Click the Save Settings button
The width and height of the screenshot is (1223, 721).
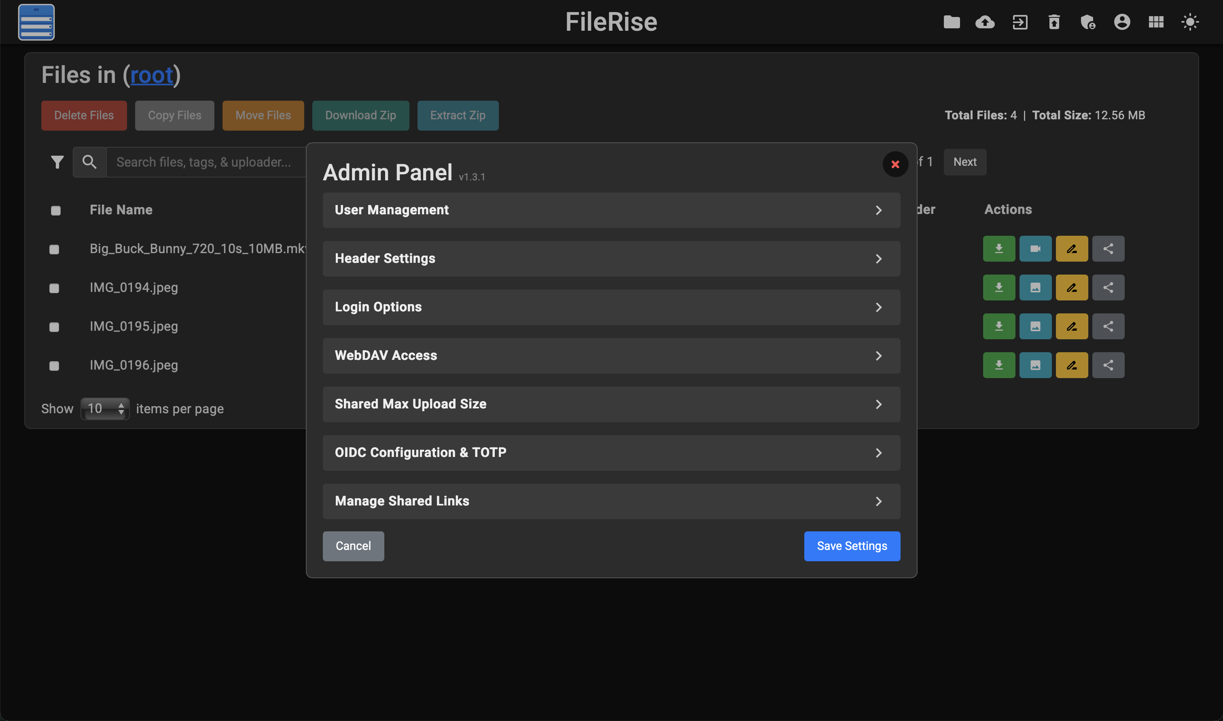click(852, 546)
